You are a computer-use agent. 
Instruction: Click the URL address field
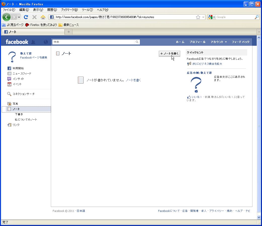tap(125, 17)
